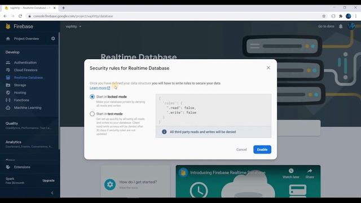Open a new browser tab
The image size is (361, 203).
click(63, 8)
